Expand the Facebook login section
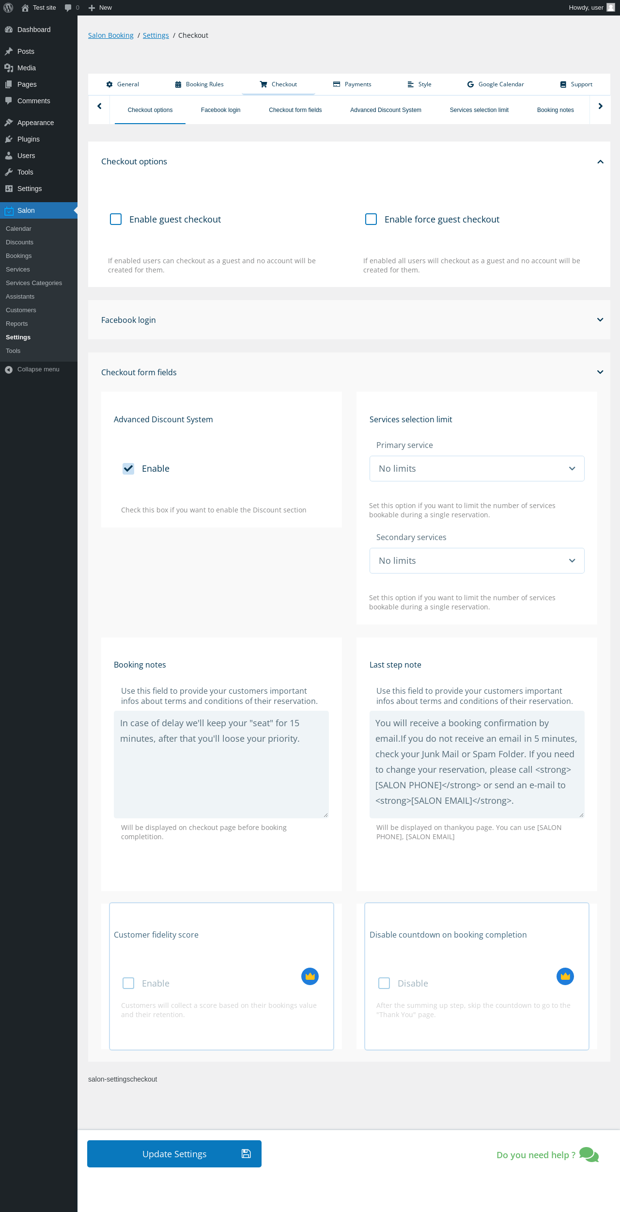 point(600,320)
